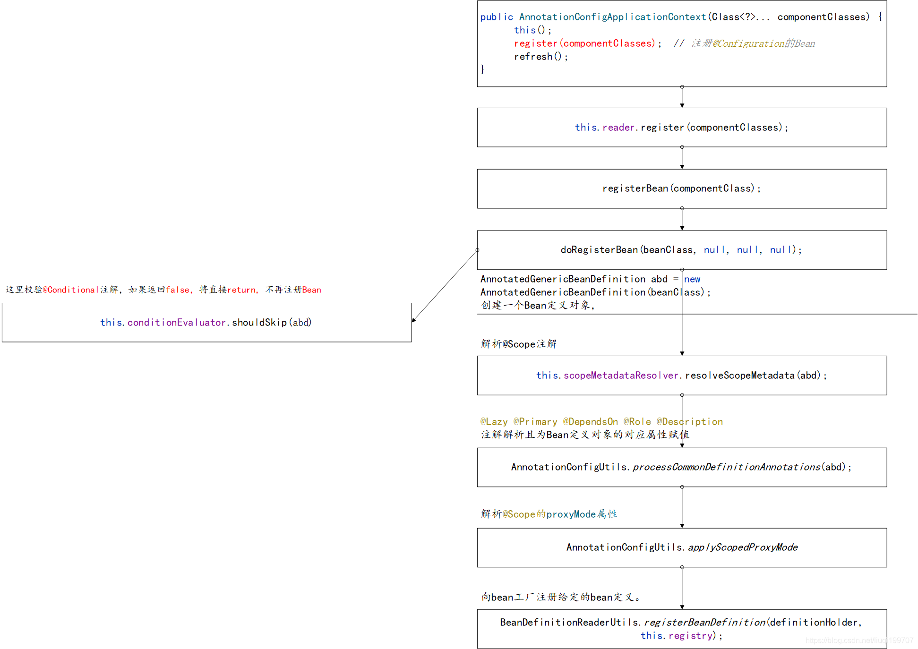Click the '向bean工厂注册给定的bean定义。' label
Screen dimensions: 918x649
(561, 597)
